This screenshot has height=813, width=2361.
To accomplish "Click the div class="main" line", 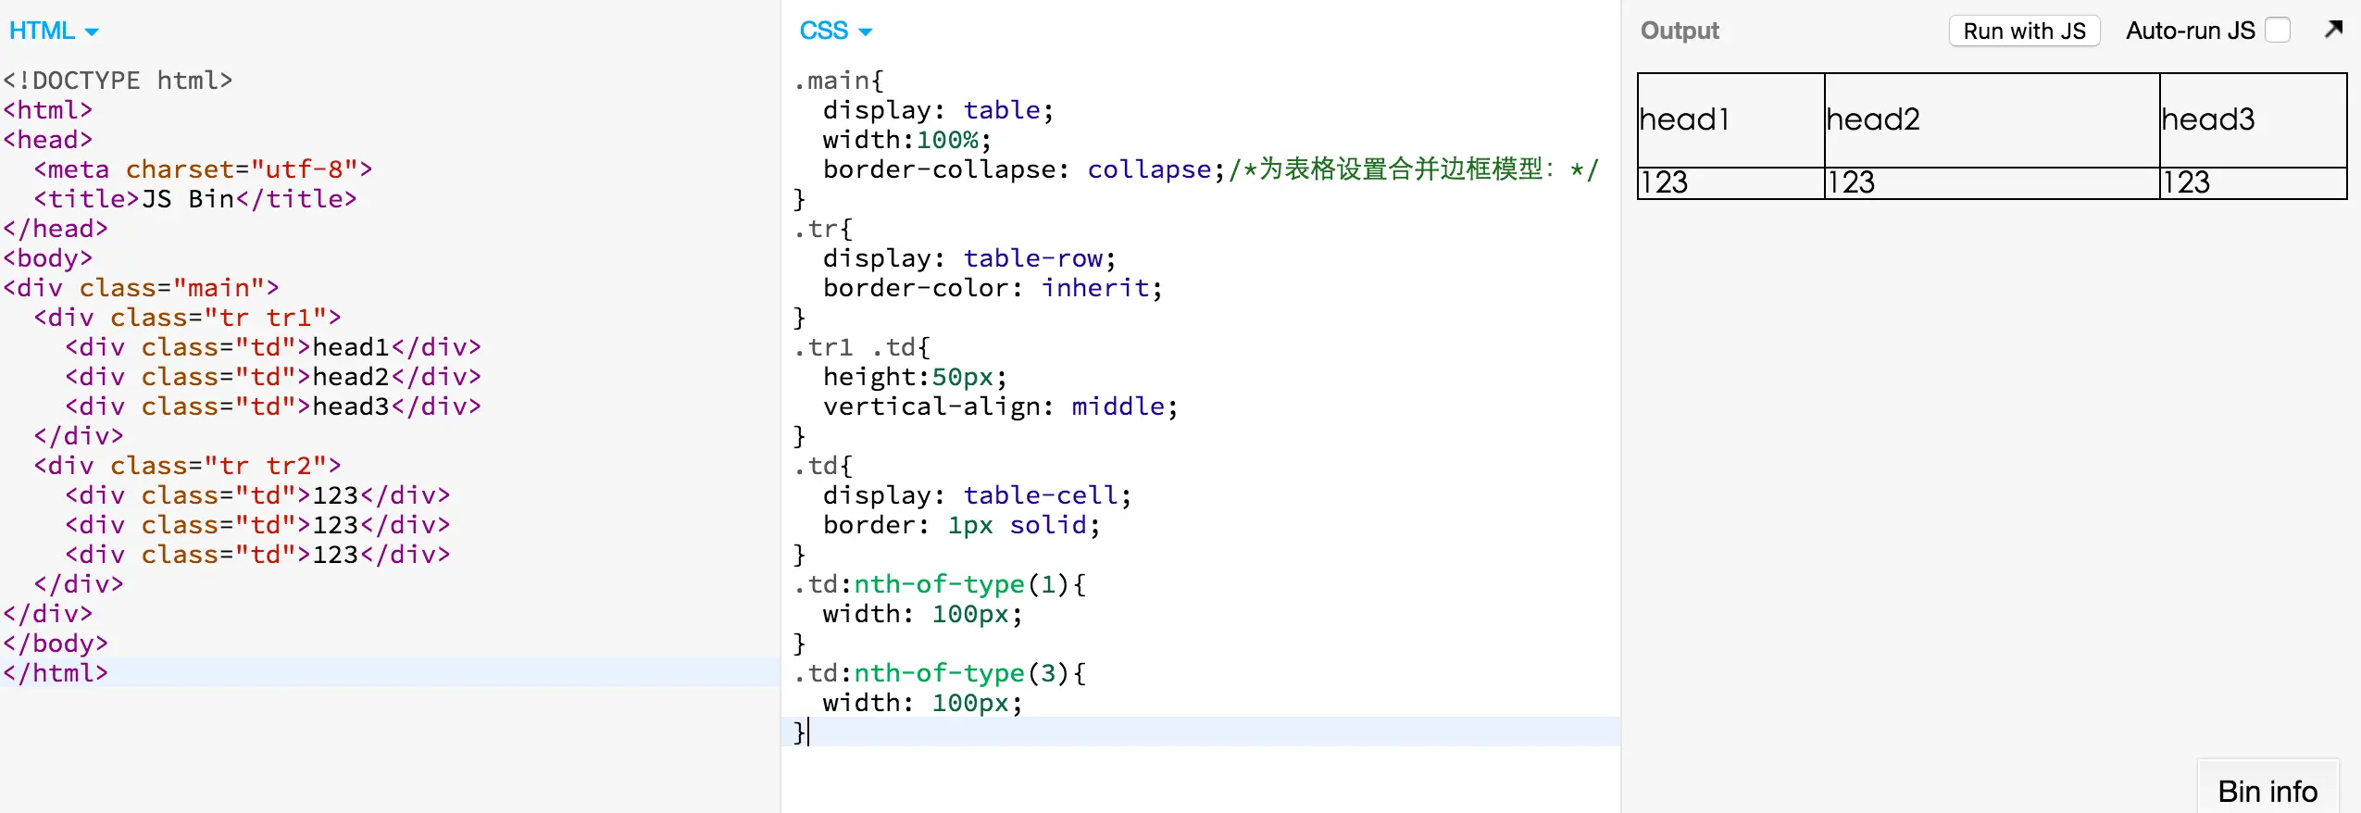I will coord(141,288).
